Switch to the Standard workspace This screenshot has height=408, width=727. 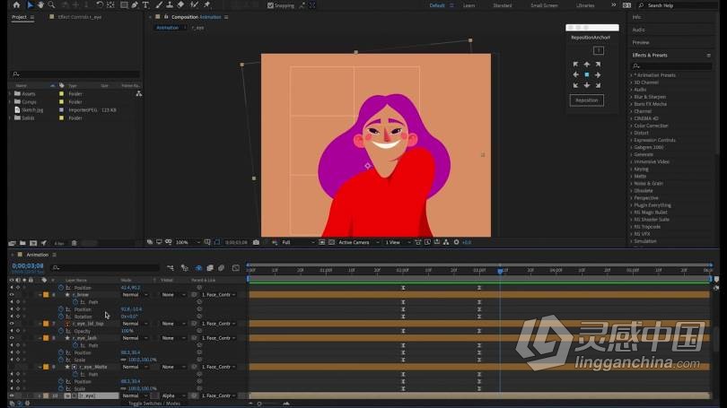[x=502, y=5]
